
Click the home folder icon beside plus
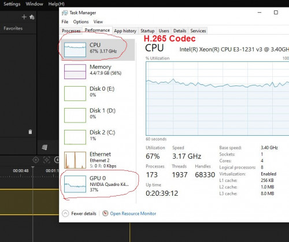pos(32,17)
